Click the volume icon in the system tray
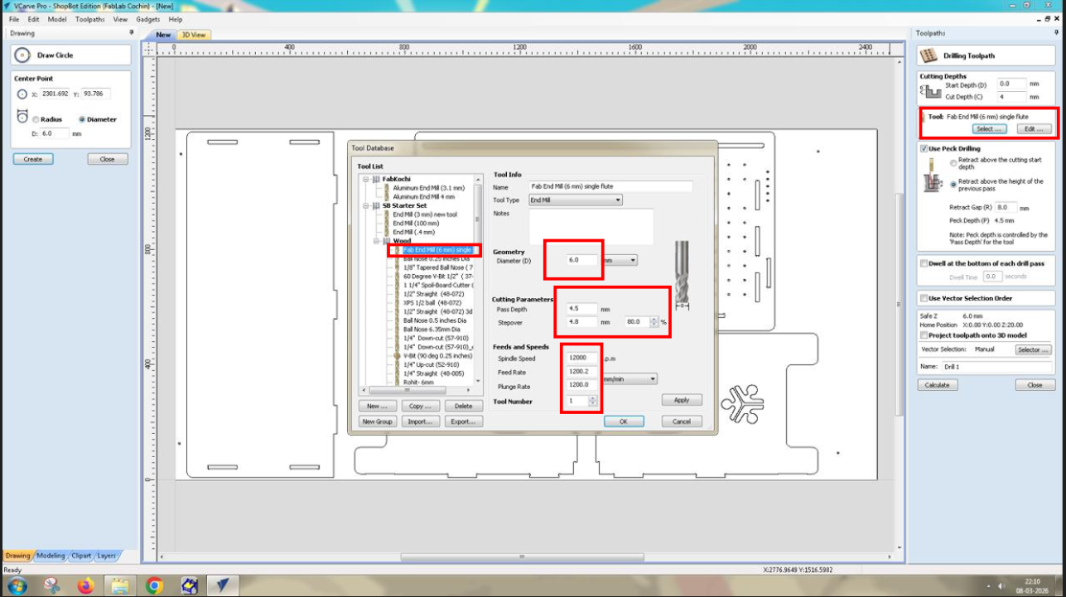The width and height of the screenshot is (1066, 597). (x=1001, y=586)
